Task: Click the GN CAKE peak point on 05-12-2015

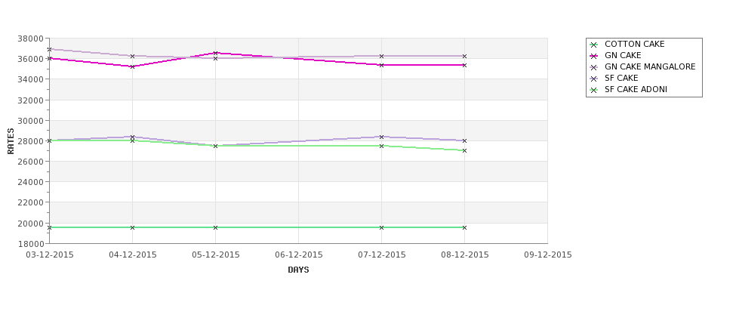Action: pyautogui.click(x=215, y=53)
